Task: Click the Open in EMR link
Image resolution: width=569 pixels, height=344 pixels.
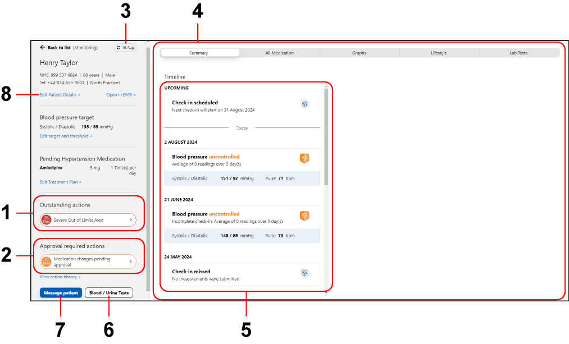Action: point(121,95)
